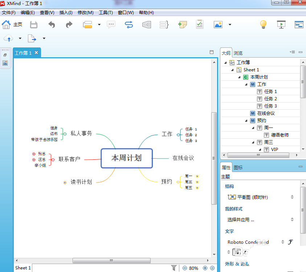Click the Home (主页) button
The image size is (306, 272).
pos(12,25)
